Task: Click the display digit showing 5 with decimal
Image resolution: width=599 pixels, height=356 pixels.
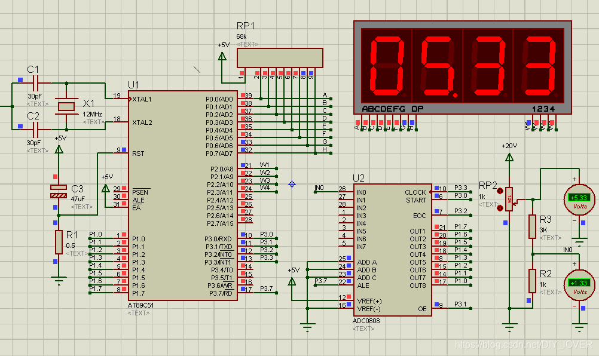Action: (x=438, y=66)
